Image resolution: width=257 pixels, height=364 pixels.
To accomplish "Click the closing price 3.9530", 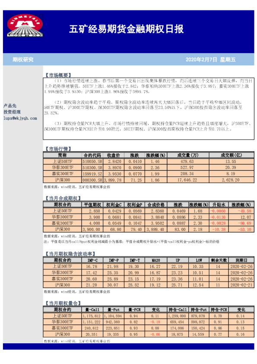I will coord(114,174).
